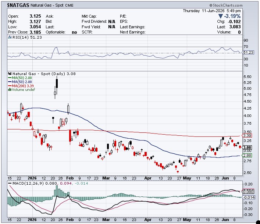Click the High value 3.127
The width and height of the screenshot is (260, 224).
35,21
